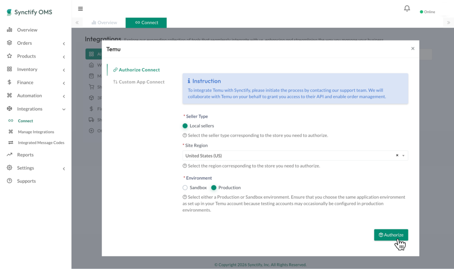Viewport: 454px width, 269px height.
Task: Click the Online status indicator
Action: point(427,12)
